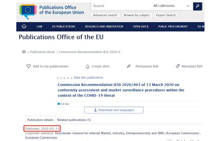Switch to the Related publications tab
Screen dimensions: 215x141
[74, 120]
